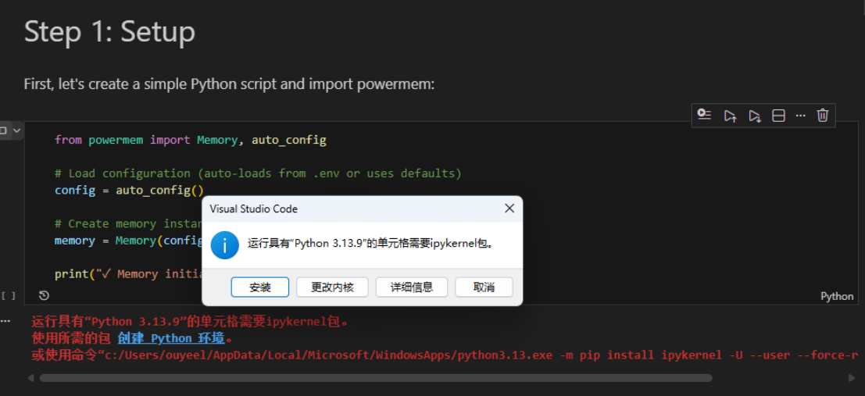Viewport: 865px width, 396px height.
Task: Click the Python cell language label
Action: click(x=837, y=296)
